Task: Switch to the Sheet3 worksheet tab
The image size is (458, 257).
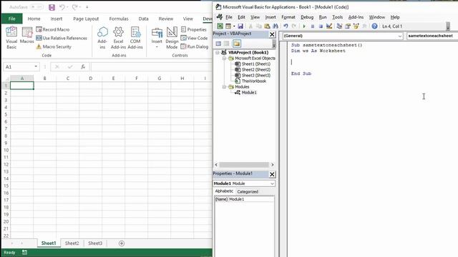Action: click(x=95, y=243)
